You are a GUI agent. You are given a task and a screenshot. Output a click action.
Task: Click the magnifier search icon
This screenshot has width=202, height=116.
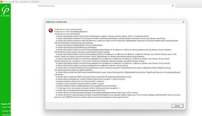click(173, 6)
